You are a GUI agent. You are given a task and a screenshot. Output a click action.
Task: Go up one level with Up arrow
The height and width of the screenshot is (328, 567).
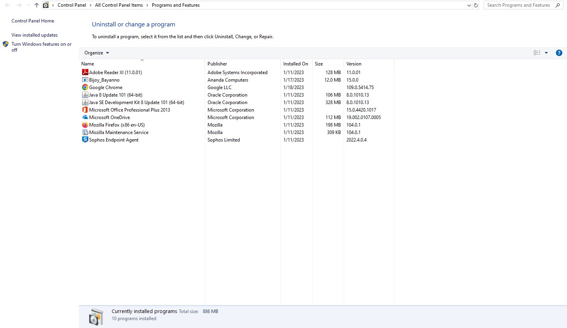[x=37, y=5]
